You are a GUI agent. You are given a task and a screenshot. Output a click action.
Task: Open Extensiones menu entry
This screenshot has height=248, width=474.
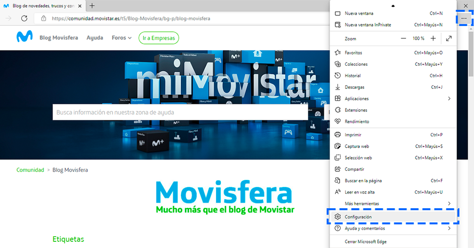tap(356, 110)
